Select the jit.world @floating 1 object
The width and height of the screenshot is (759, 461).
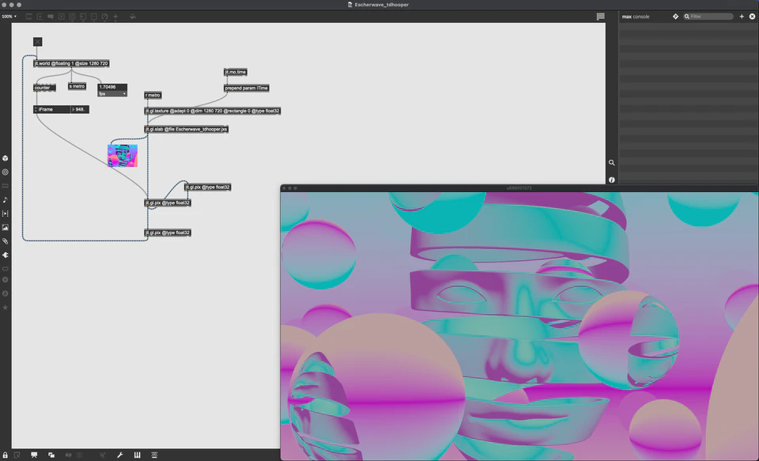(x=71, y=63)
